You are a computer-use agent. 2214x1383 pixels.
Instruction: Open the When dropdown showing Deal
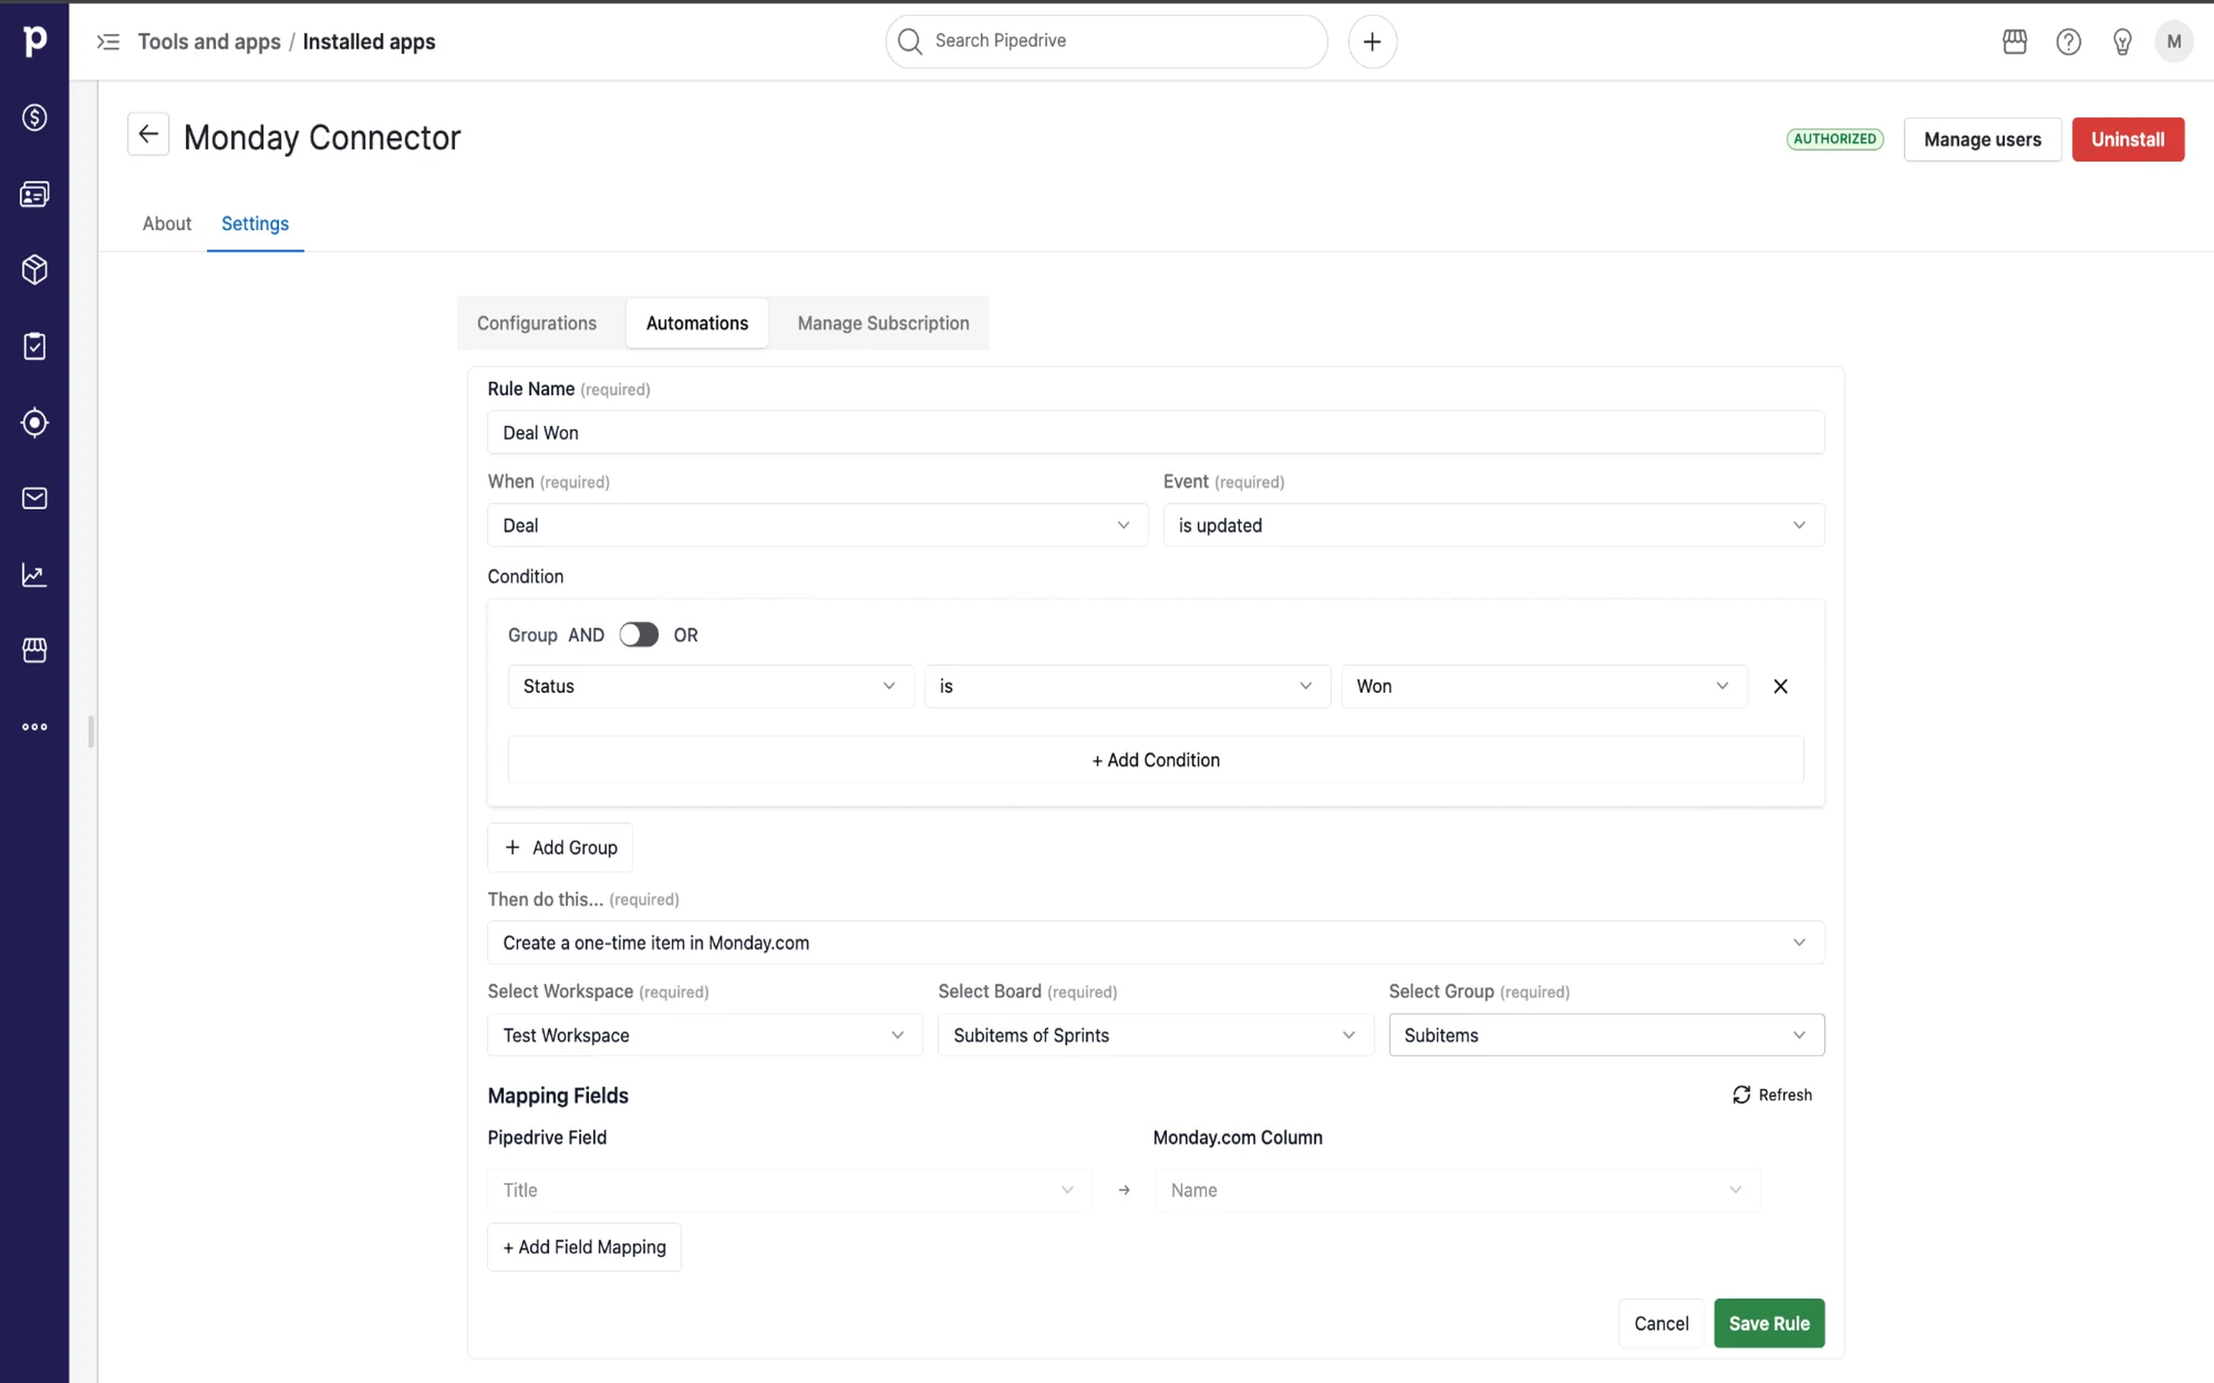[x=818, y=525]
